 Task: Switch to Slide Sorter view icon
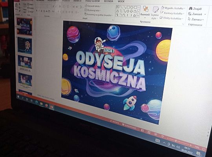[149, 132]
